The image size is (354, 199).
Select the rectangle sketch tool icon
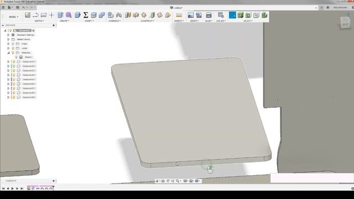[x=44, y=15]
